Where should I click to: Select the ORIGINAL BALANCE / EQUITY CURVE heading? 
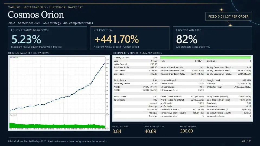28,53
